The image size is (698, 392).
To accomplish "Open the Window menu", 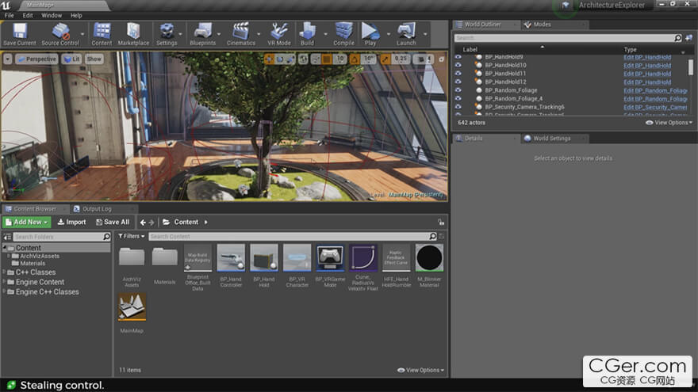I will point(52,15).
